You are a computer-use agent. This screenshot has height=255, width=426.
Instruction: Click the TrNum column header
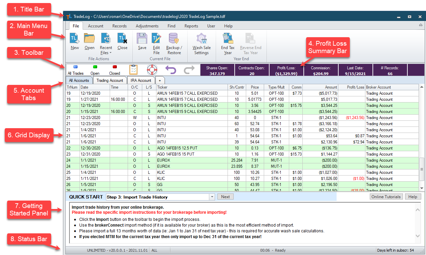point(73,87)
